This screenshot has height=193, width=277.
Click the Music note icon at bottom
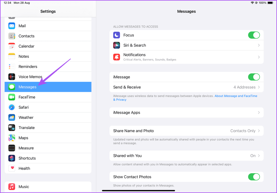pyautogui.click(x=11, y=187)
